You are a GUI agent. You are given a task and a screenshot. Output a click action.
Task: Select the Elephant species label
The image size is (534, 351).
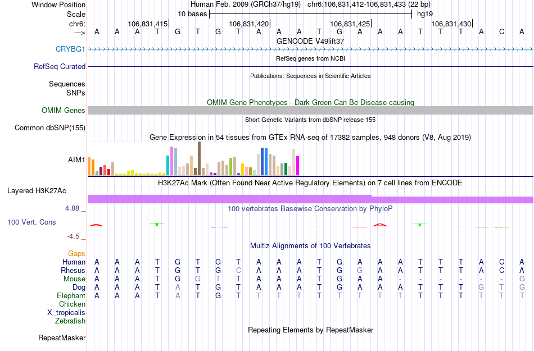coord(71,295)
